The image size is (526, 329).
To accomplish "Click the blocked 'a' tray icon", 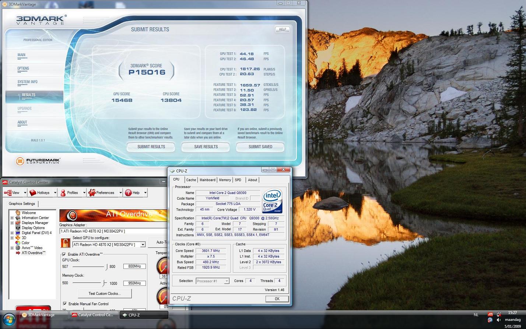I will [490, 320].
